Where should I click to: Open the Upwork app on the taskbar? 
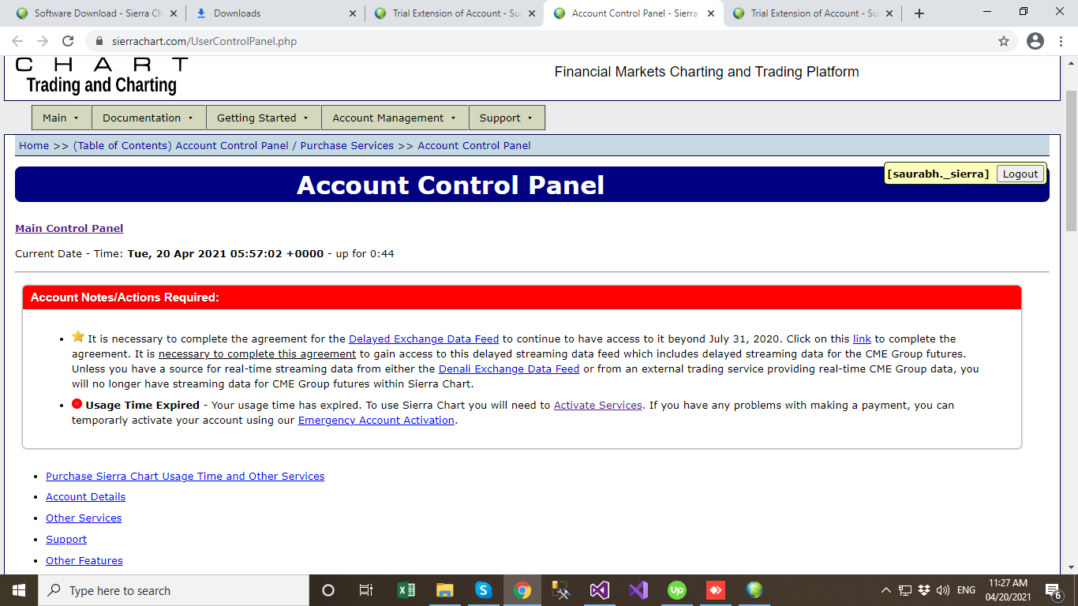[676, 590]
